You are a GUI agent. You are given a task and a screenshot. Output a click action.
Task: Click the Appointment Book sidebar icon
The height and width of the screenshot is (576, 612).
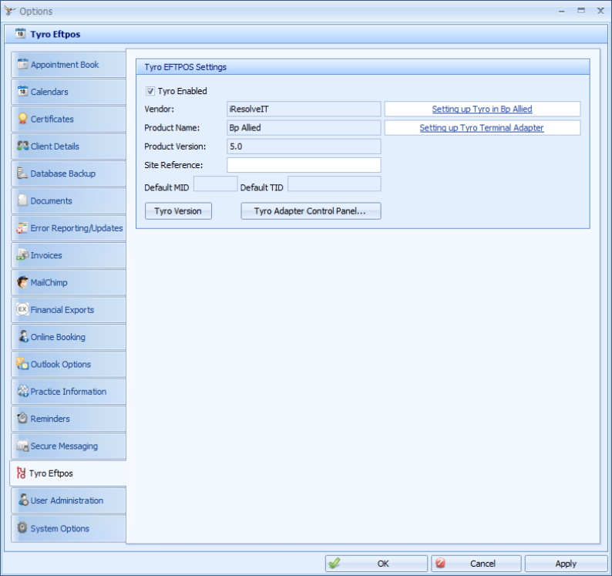(x=22, y=64)
